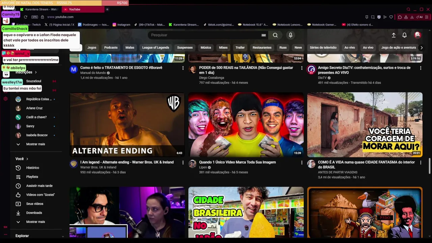
Task: Click the page vertical scrollbar thumb
Action: (x=430, y=166)
